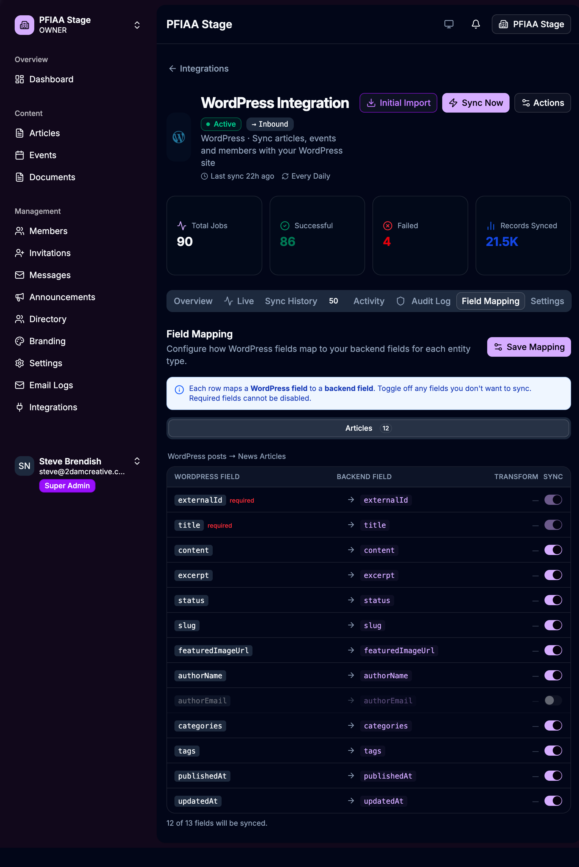Switch to the Audit Log tab
The image size is (579, 867).
(x=423, y=301)
